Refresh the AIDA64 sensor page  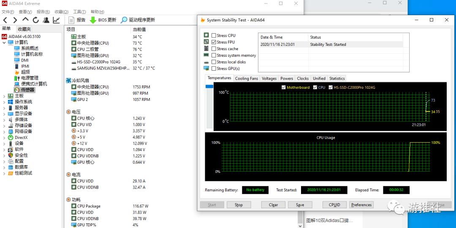pyautogui.click(x=36, y=20)
